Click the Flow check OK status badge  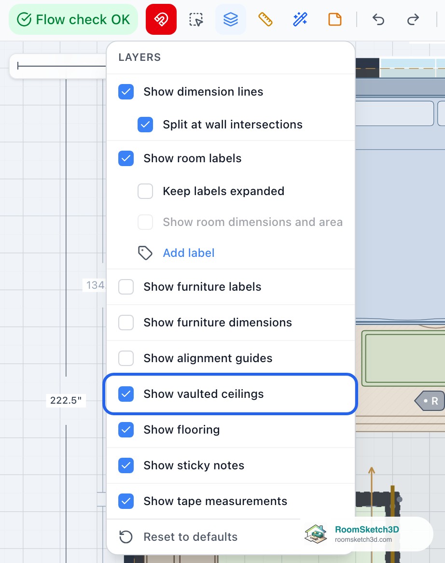(x=73, y=19)
